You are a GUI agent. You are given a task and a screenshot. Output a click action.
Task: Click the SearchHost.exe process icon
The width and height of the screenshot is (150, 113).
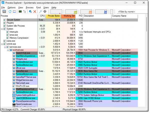point(14,53)
